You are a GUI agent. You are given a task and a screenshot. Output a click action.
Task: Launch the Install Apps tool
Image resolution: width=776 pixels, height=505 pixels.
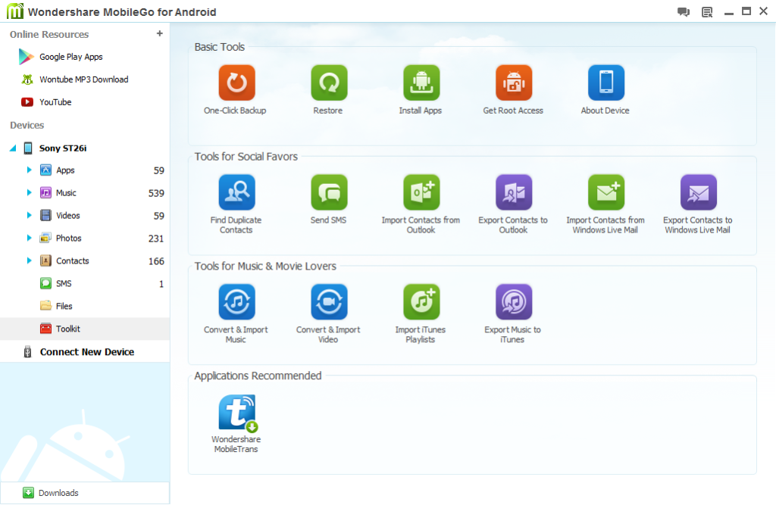click(421, 88)
